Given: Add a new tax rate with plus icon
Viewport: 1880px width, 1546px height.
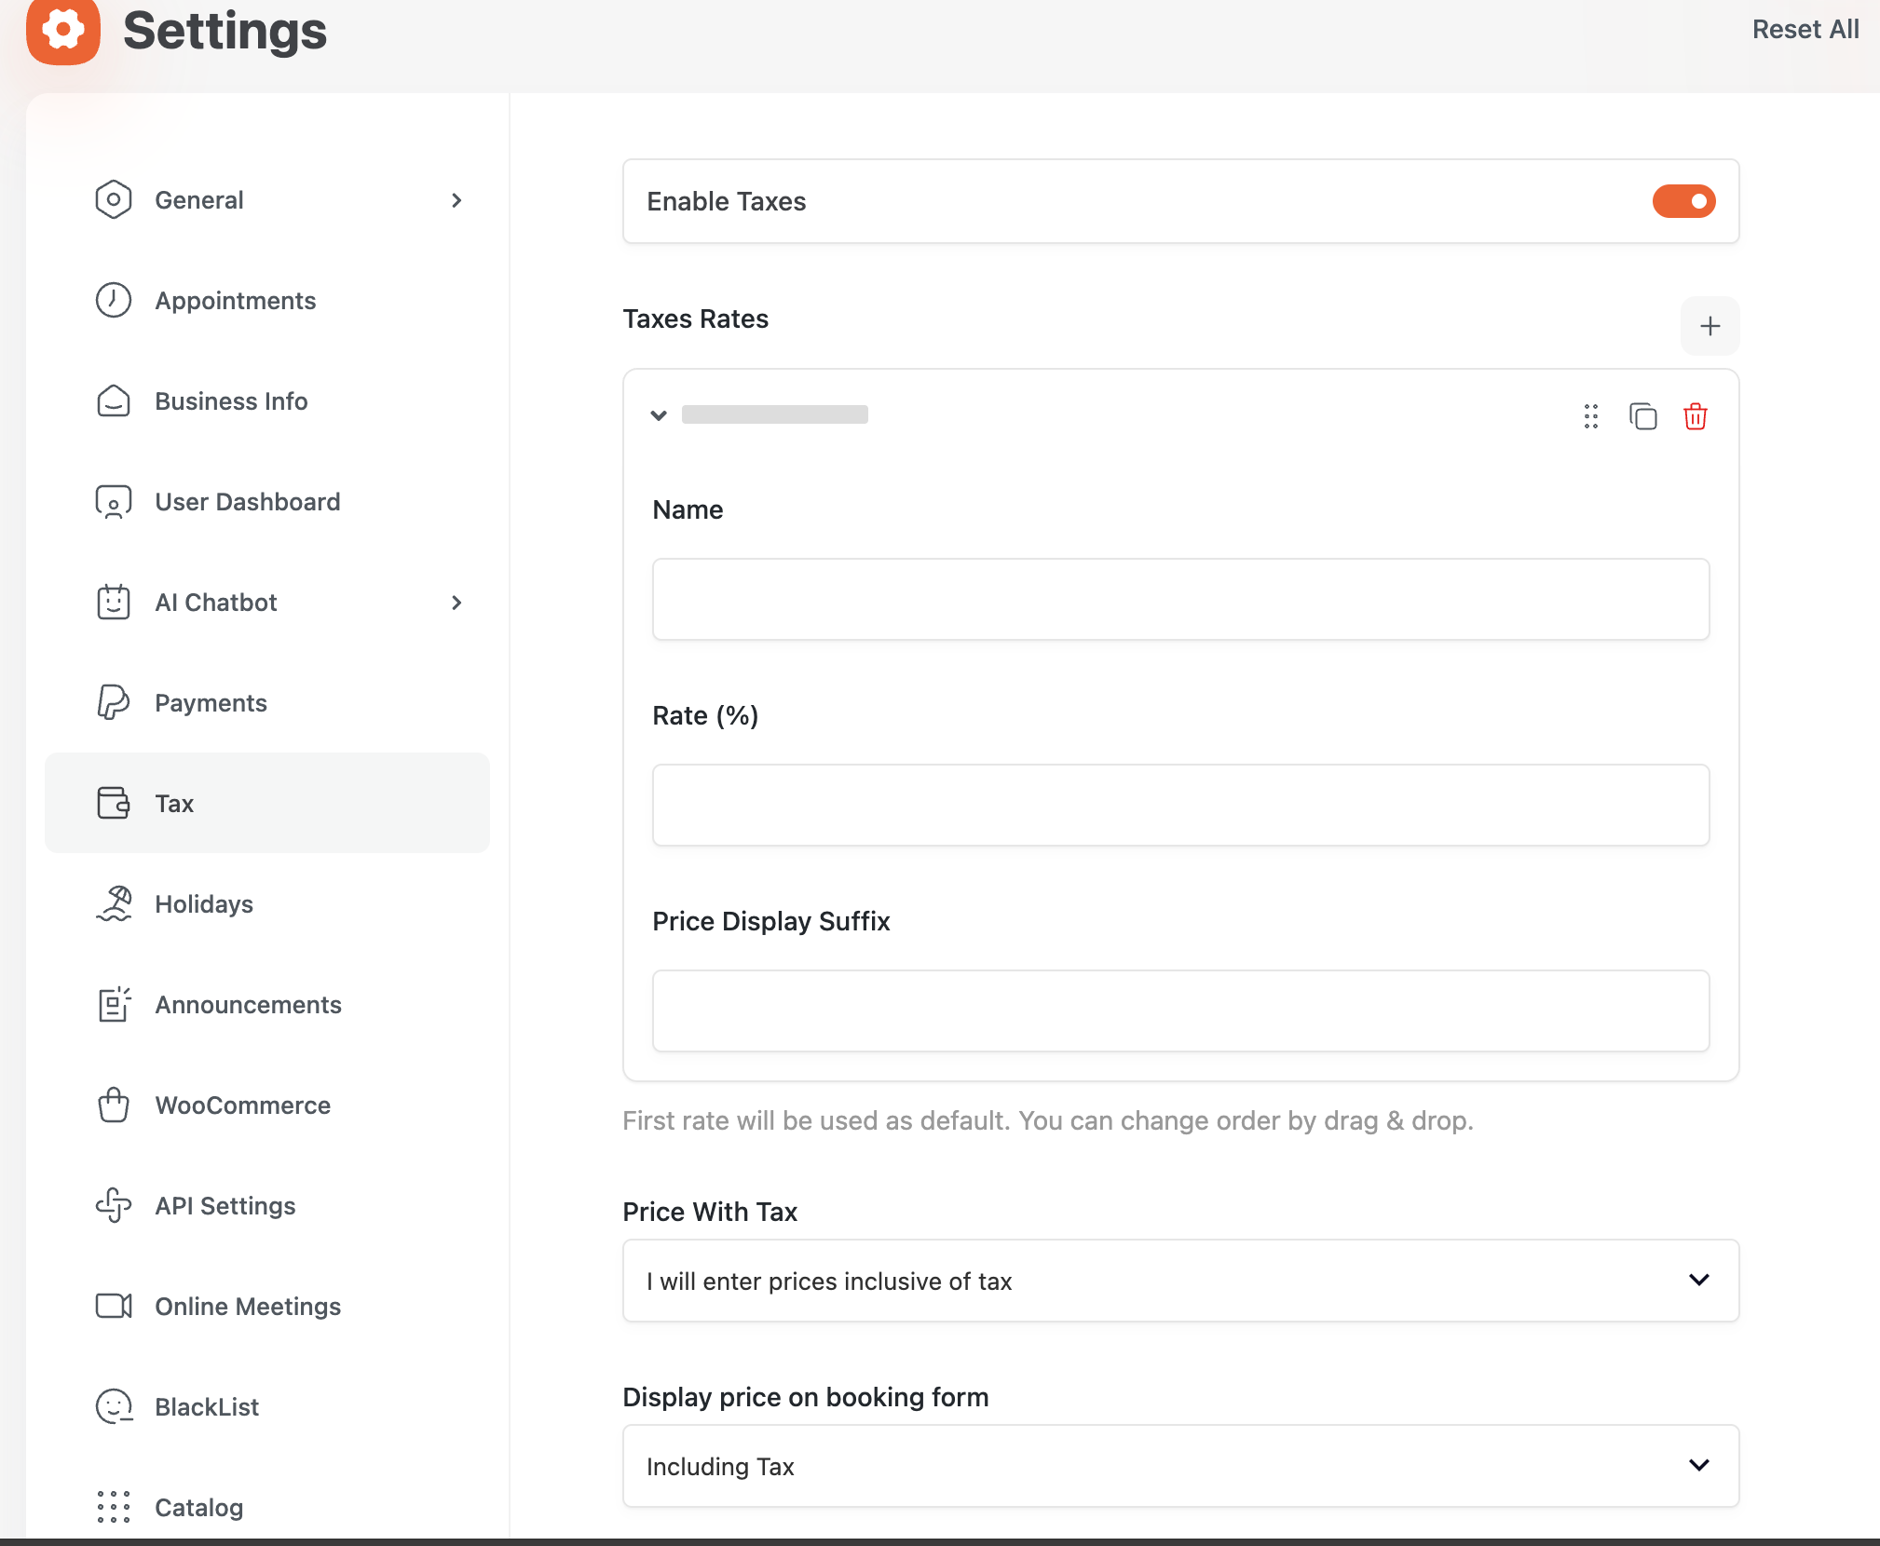Looking at the screenshot, I should 1710,326.
